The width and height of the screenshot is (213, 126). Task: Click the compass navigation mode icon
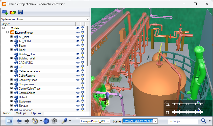pyautogui.click(x=35, y=121)
